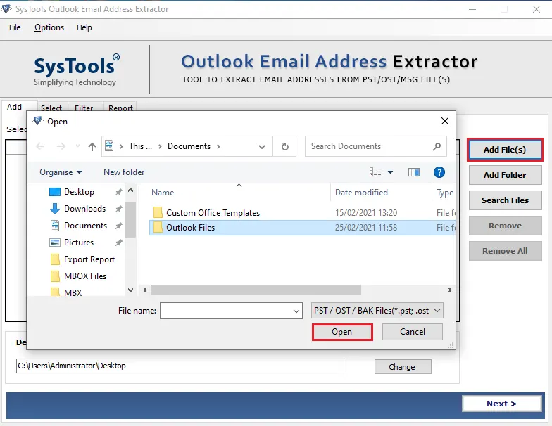Click the Desktop icon in navigation pane
552x426 pixels.
point(55,192)
